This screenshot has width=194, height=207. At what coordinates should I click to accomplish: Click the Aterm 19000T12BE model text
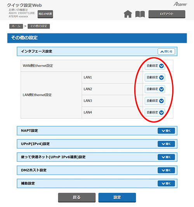click(22, 13)
